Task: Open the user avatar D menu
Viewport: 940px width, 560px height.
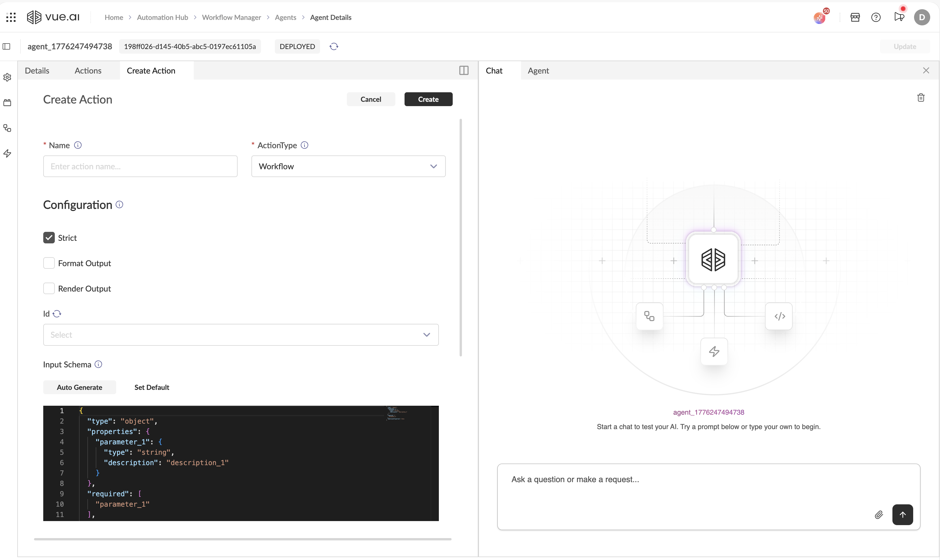Action: (x=922, y=17)
